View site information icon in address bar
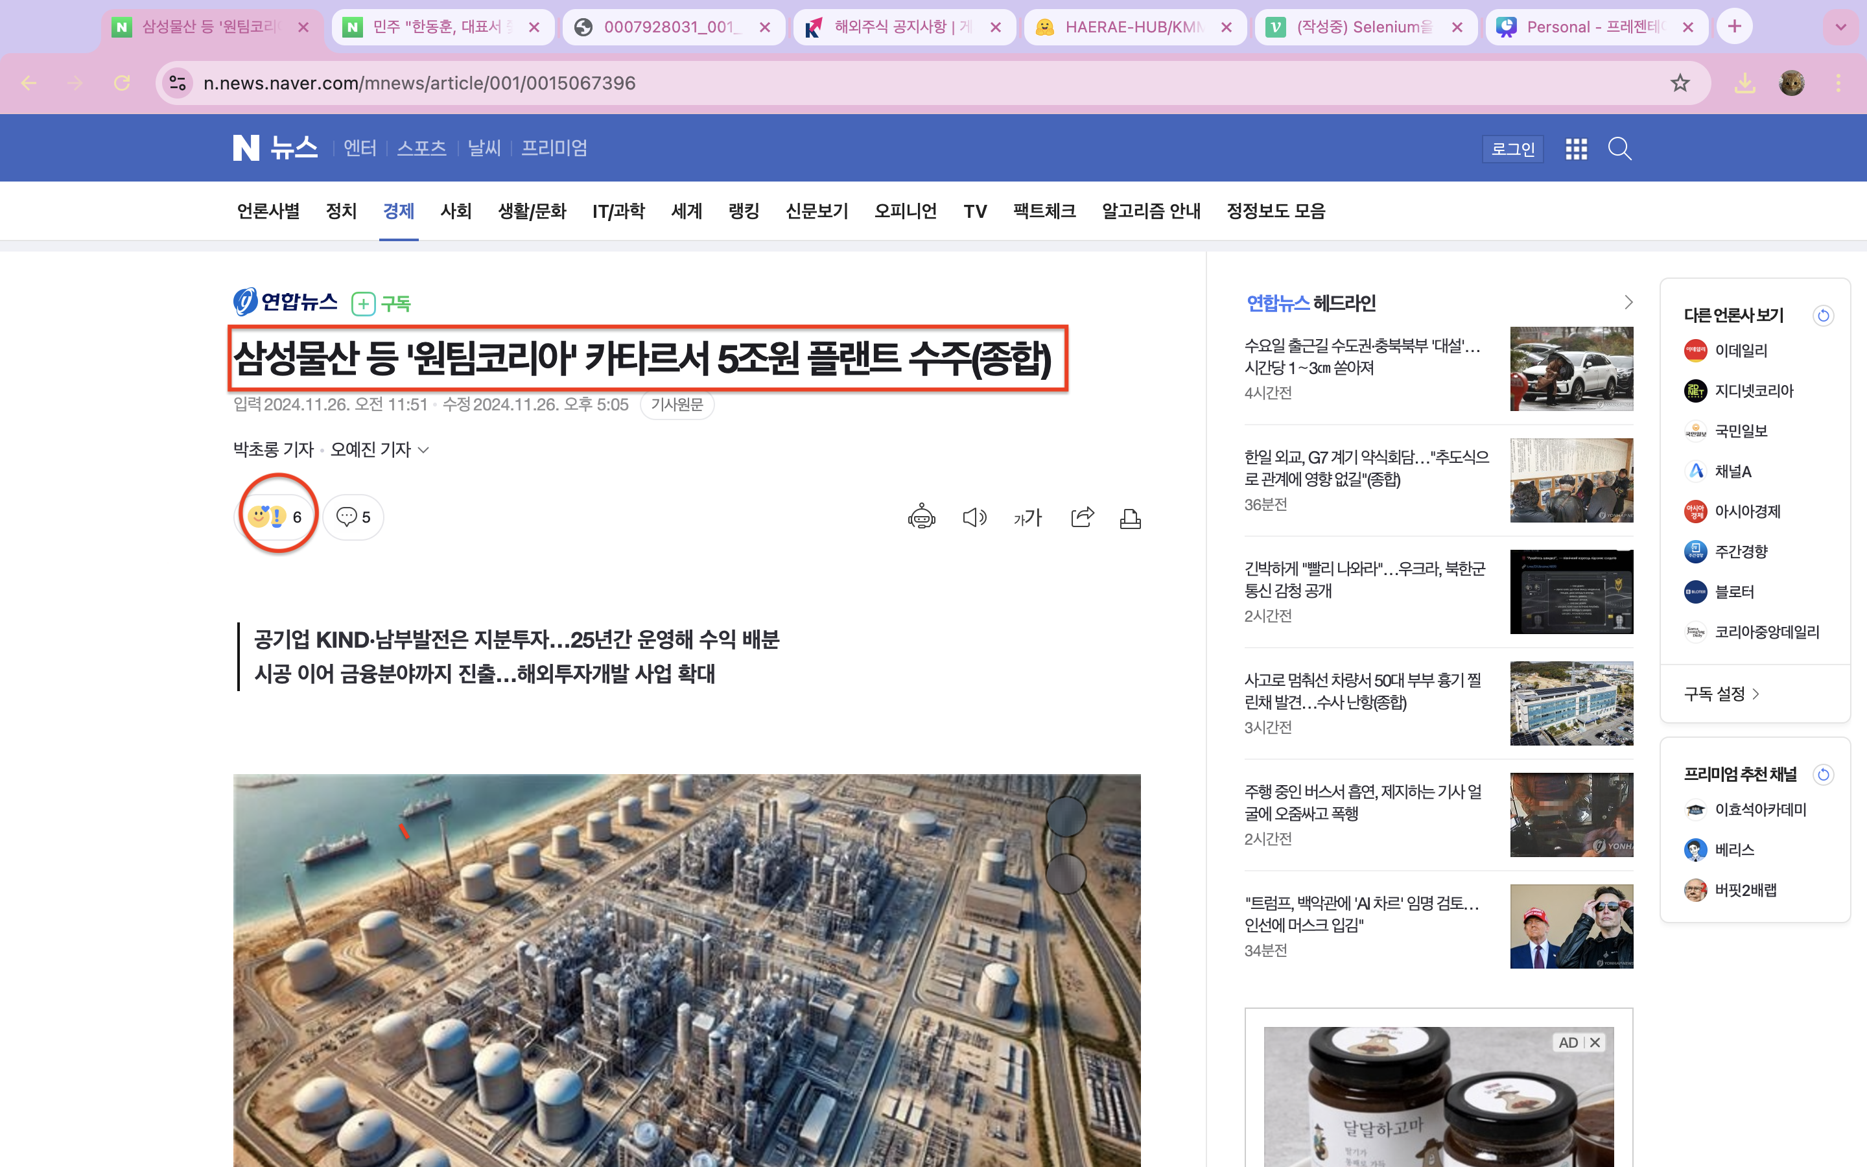The height and width of the screenshot is (1167, 1867). point(178,82)
